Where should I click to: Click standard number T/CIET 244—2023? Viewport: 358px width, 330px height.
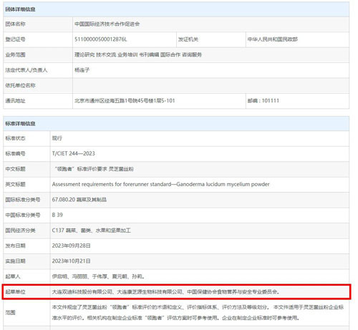tap(74, 153)
